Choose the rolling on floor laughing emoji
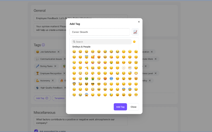212x132 pixels. [x=111, y=51]
